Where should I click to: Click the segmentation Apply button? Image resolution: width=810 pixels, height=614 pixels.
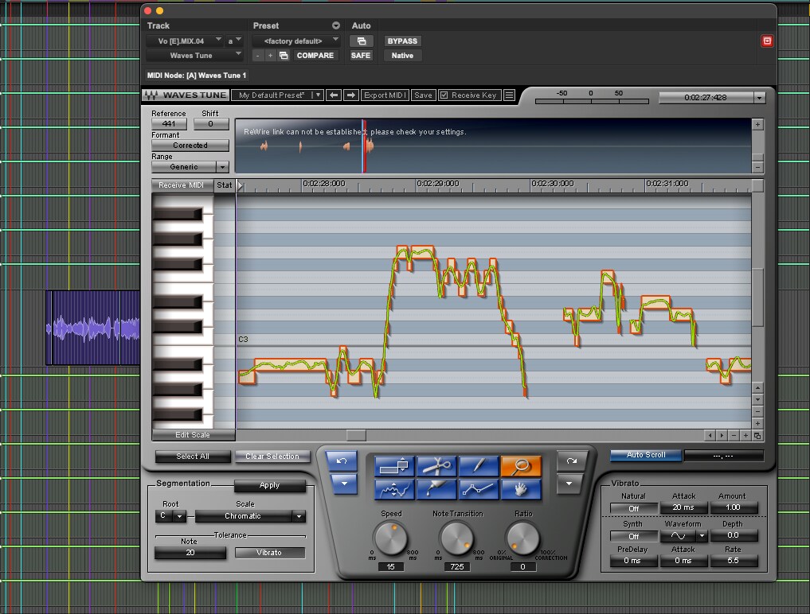click(270, 485)
